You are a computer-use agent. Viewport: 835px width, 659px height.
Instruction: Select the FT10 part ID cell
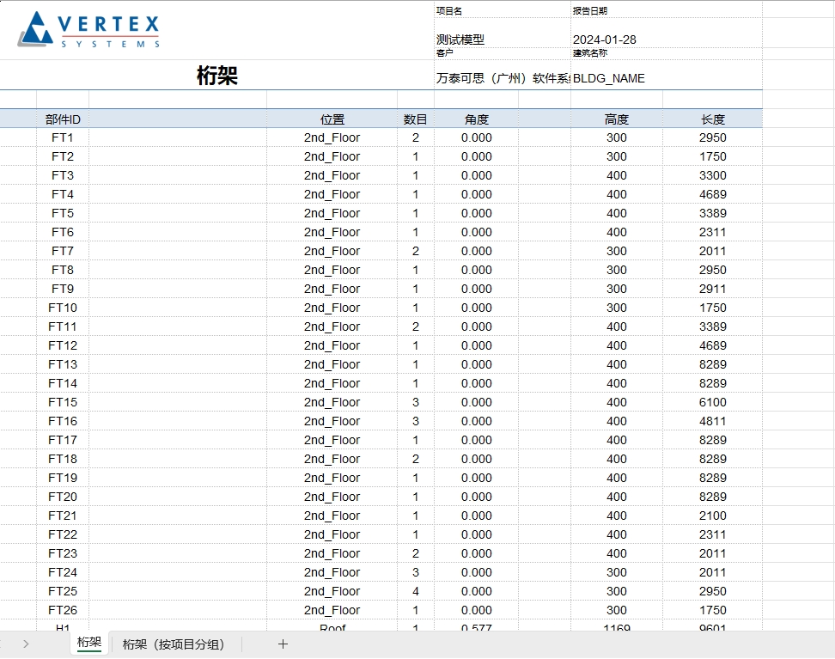pyautogui.click(x=63, y=308)
